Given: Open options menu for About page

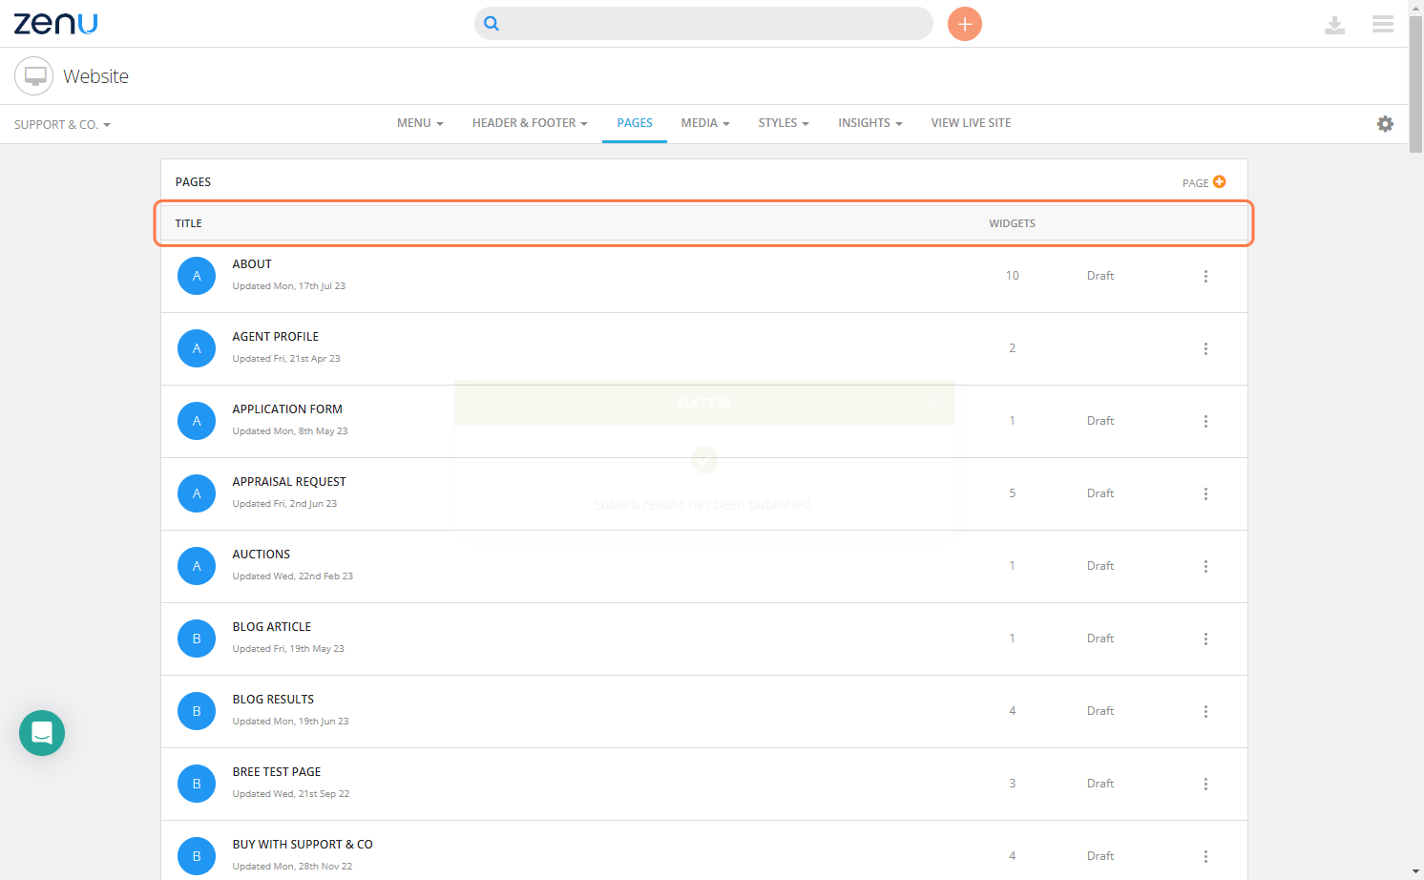Looking at the screenshot, I should (1205, 276).
